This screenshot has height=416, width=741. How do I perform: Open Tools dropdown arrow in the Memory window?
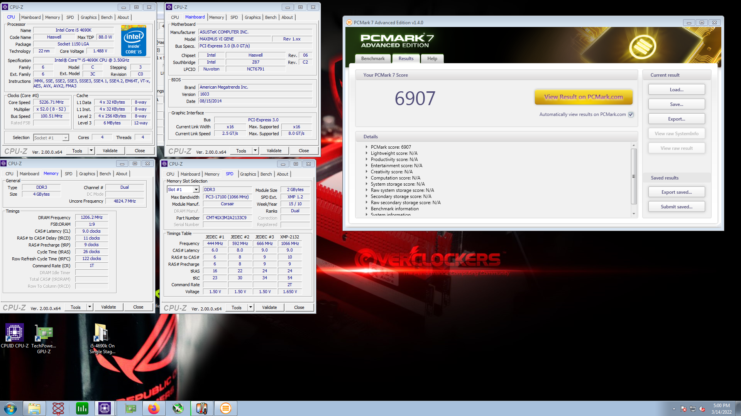click(x=90, y=307)
